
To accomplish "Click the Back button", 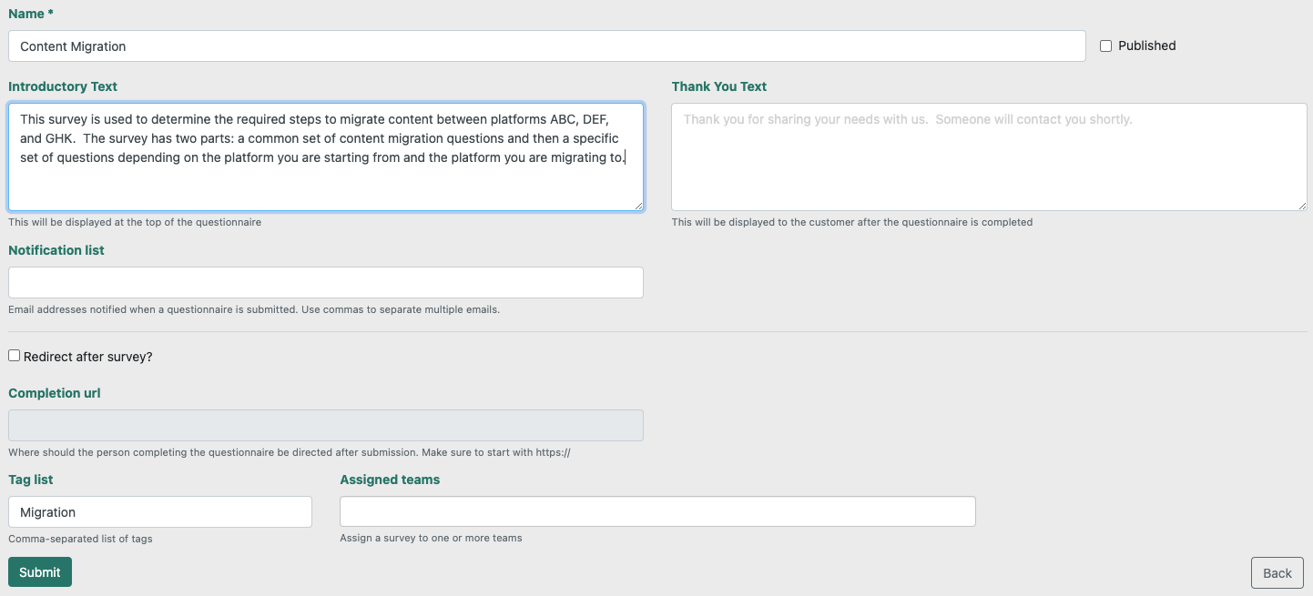I will (x=1277, y=572).
